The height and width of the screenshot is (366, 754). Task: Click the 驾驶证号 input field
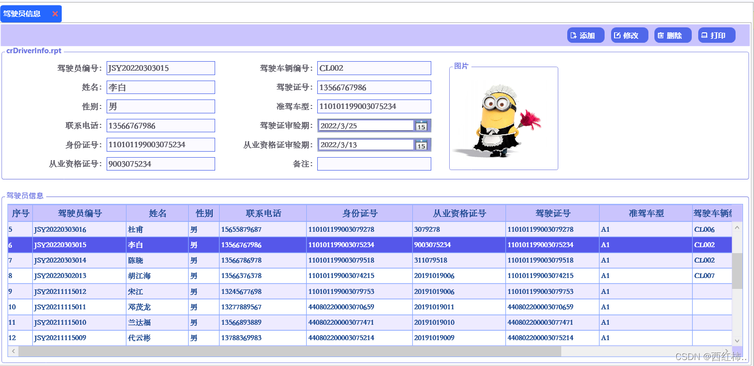click(374, 88)
